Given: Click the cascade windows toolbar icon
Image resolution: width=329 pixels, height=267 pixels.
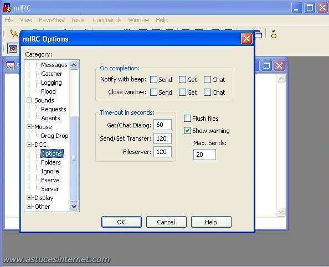Looking at the screenshot, I should pos(259,34).
